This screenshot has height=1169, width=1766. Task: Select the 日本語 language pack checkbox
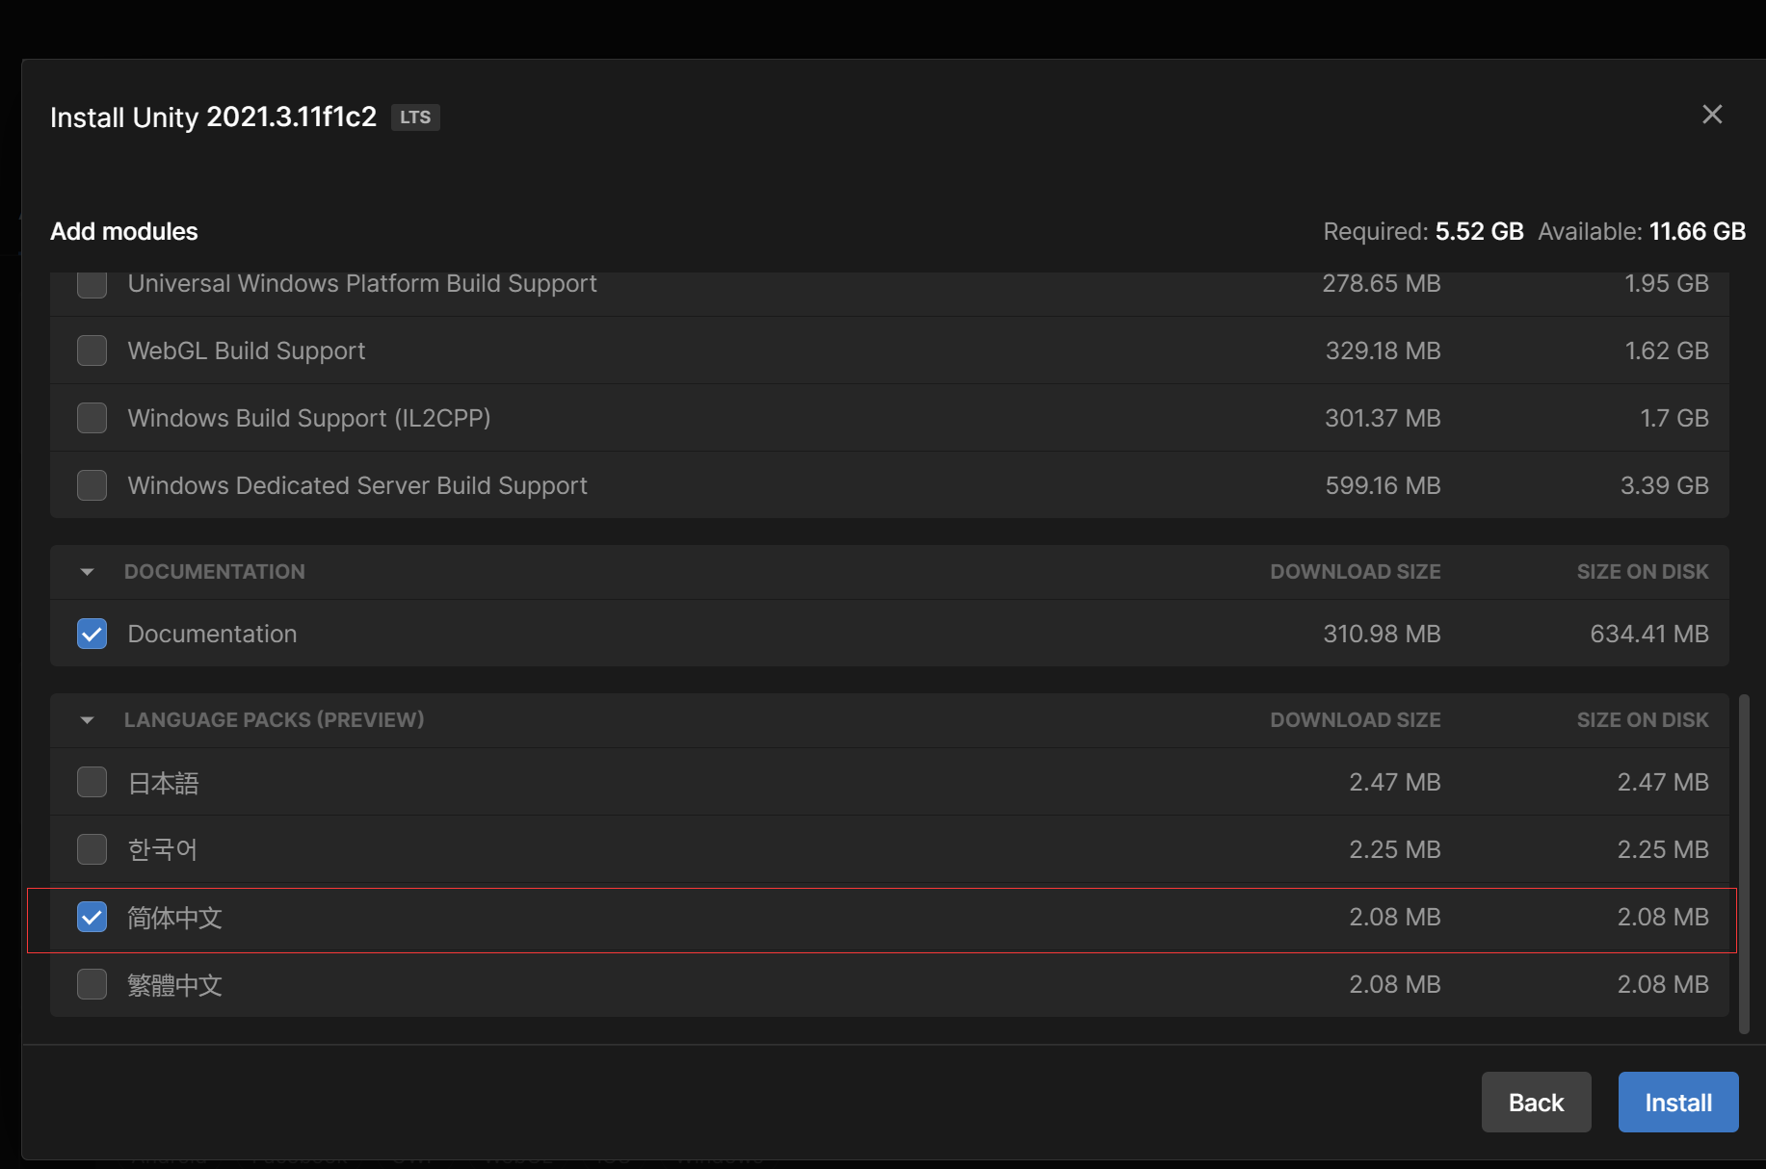coord(92,782)
